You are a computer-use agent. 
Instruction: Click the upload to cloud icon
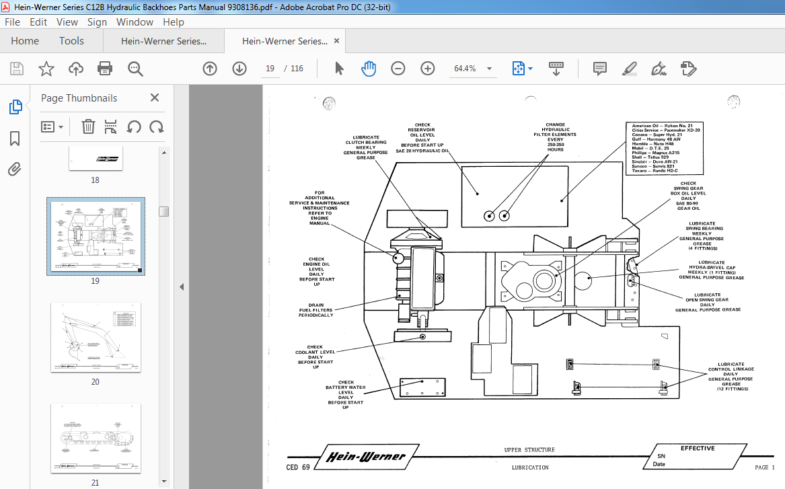(75, 69)
